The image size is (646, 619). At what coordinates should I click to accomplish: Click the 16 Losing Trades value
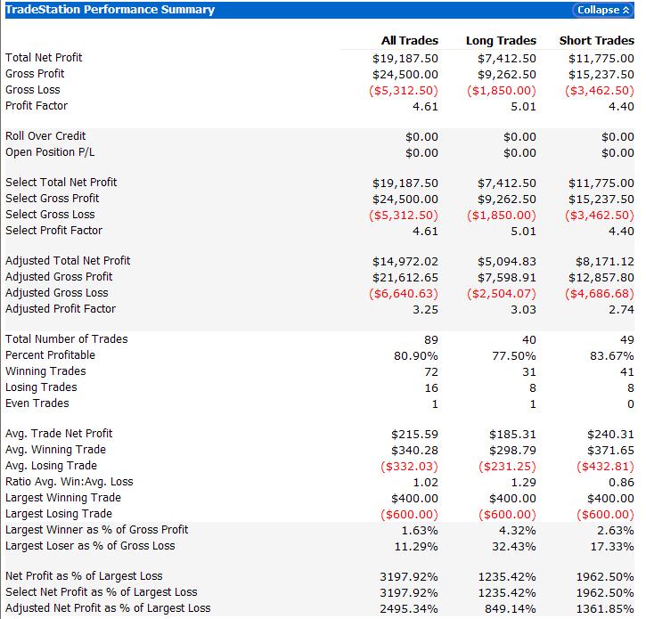431,388
